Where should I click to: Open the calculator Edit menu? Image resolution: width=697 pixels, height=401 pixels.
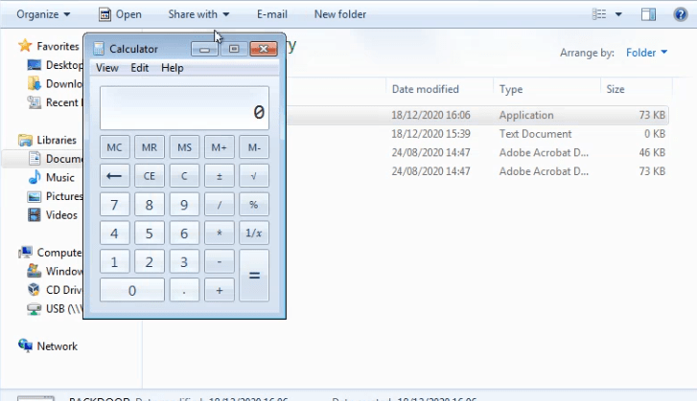tap(140, 68)
